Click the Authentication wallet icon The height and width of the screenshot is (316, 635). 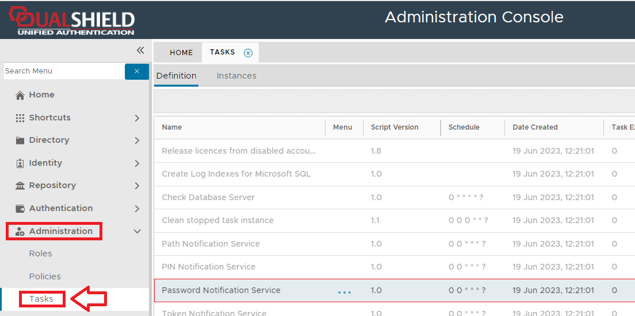[20, 209]
